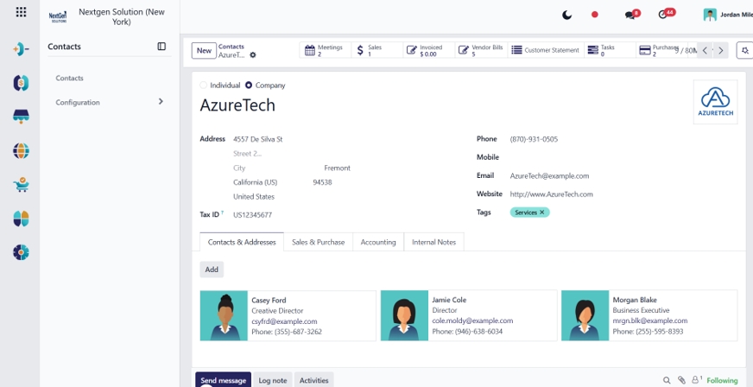Select the Individual radio option
This screenshot has height=387, width=753.
pyautogui.click(x=203, y=85)
